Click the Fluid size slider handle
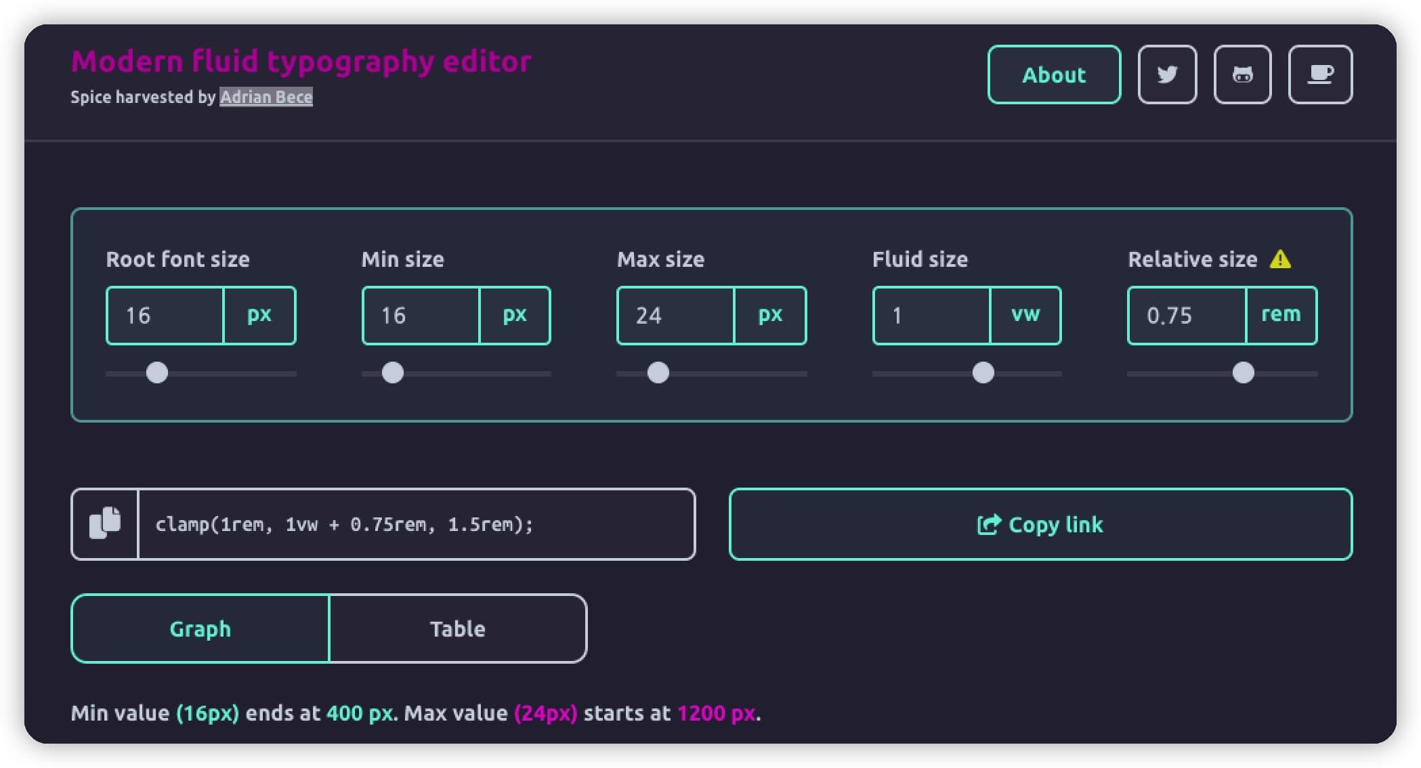The height and width of the screenshot is (768, 1421). click(983, 372)
